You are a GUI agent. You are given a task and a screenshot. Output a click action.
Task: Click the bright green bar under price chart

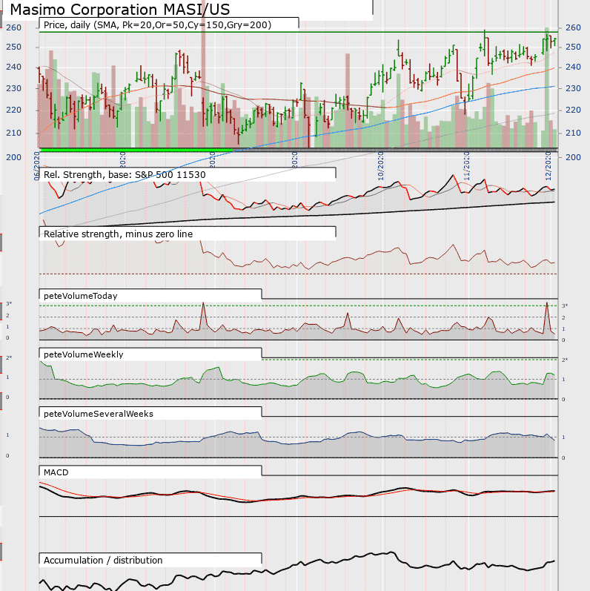coord(136,150)
